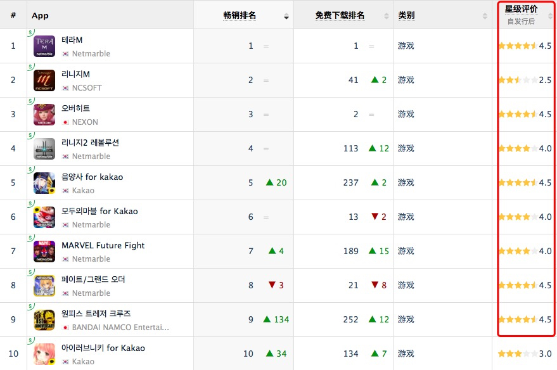
Task: Open the 리니지M app icon
Action: coord(44,80)
